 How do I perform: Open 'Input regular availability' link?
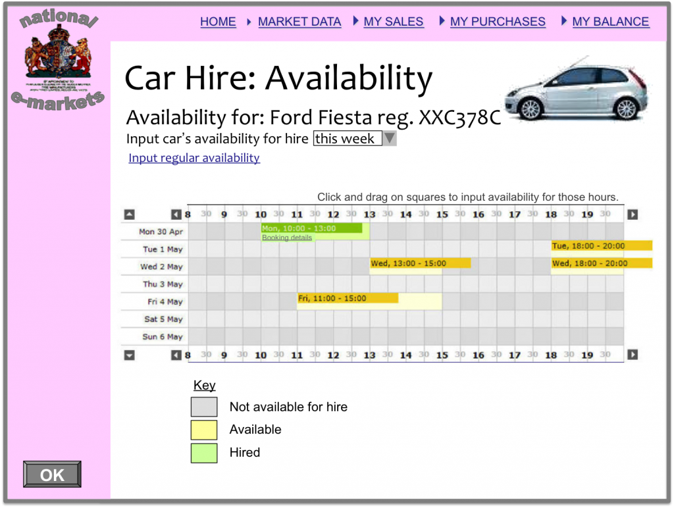(x=194, y=158)
